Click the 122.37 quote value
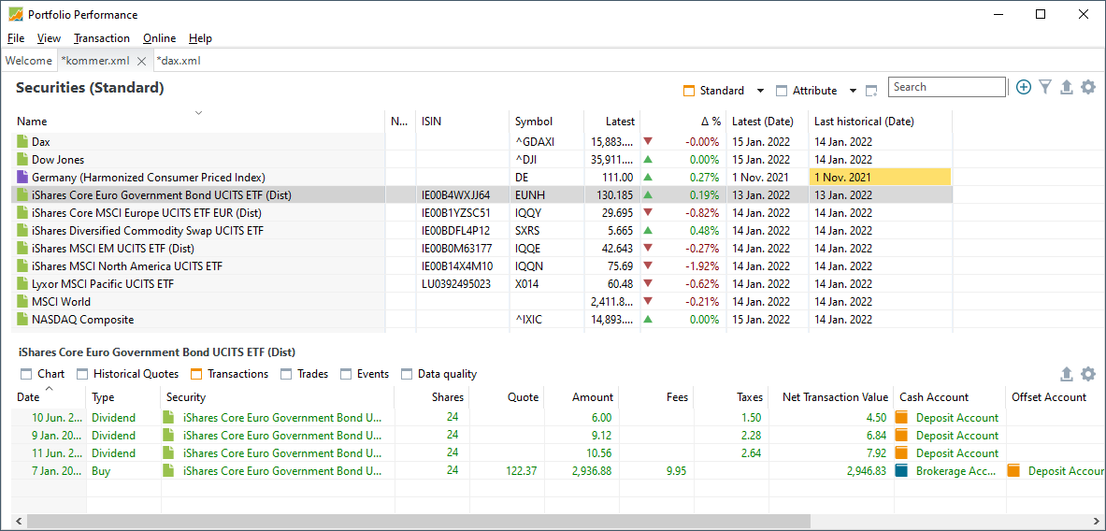The image size is (1106, 531). point(522,470)
